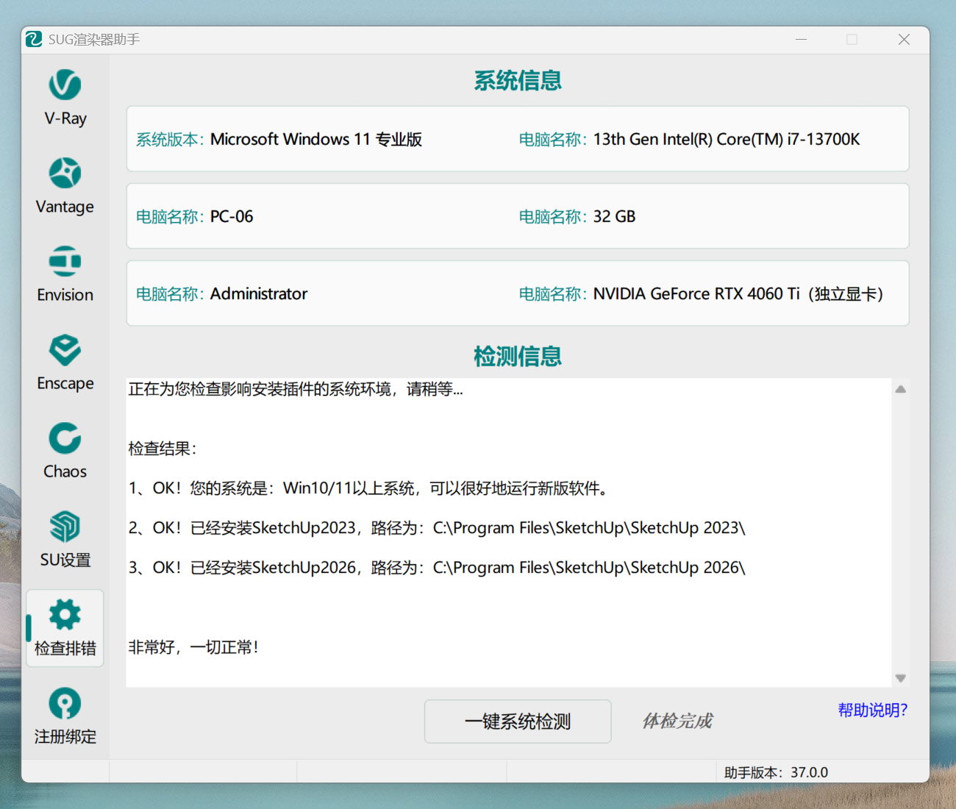Click the SketchUp 2026 path result line

tap(437, 568)
